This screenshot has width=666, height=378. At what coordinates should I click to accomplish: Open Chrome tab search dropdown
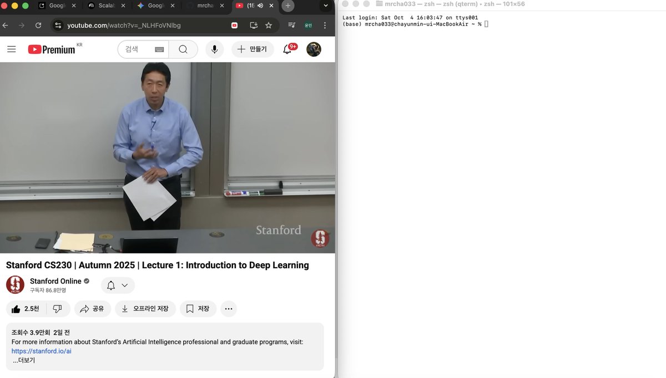[325, 6]
